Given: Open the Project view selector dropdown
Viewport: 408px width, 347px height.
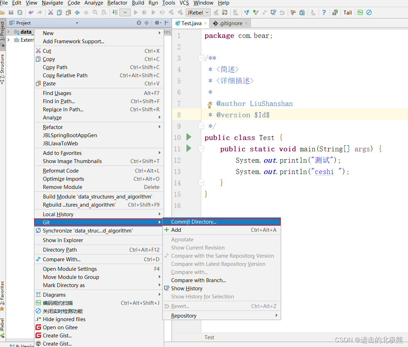Looking at the screenshot, I should pos(77,23).
